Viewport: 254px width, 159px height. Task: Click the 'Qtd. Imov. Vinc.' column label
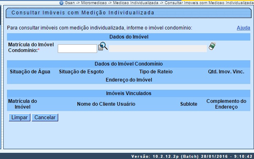click(226, 72)
